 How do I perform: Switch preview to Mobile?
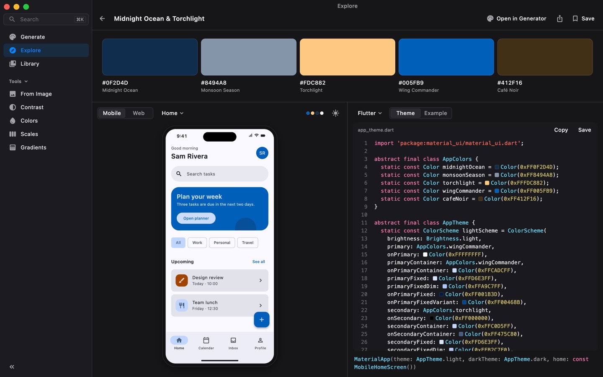(112, 113)
